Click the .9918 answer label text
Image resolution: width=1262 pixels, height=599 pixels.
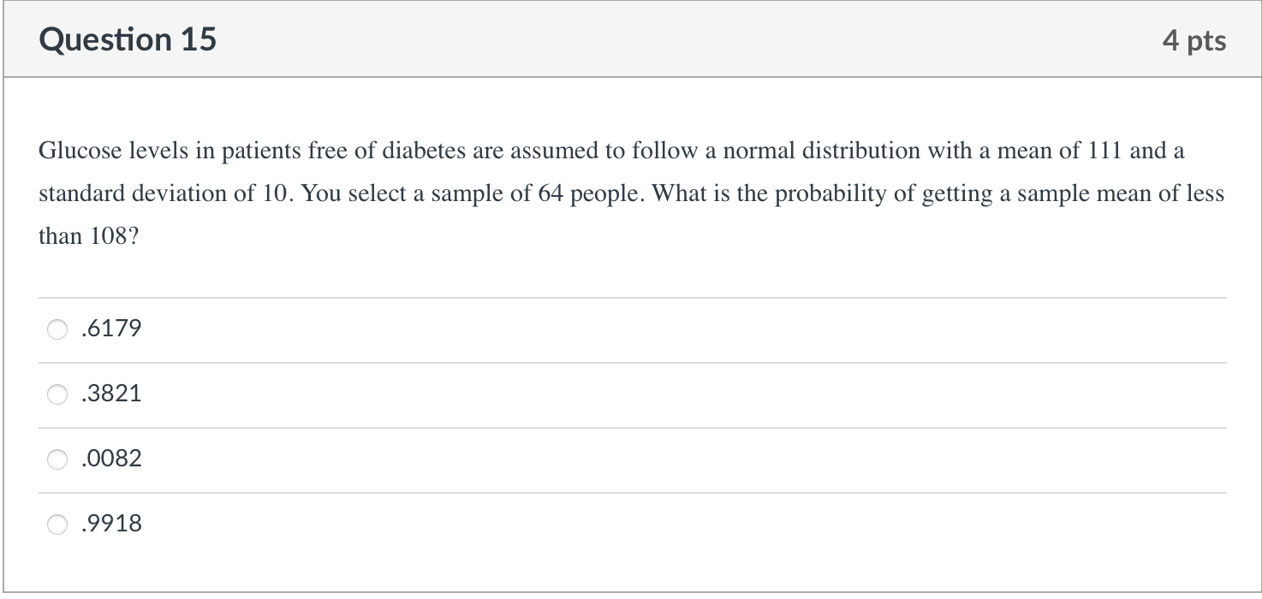(110, 524)
